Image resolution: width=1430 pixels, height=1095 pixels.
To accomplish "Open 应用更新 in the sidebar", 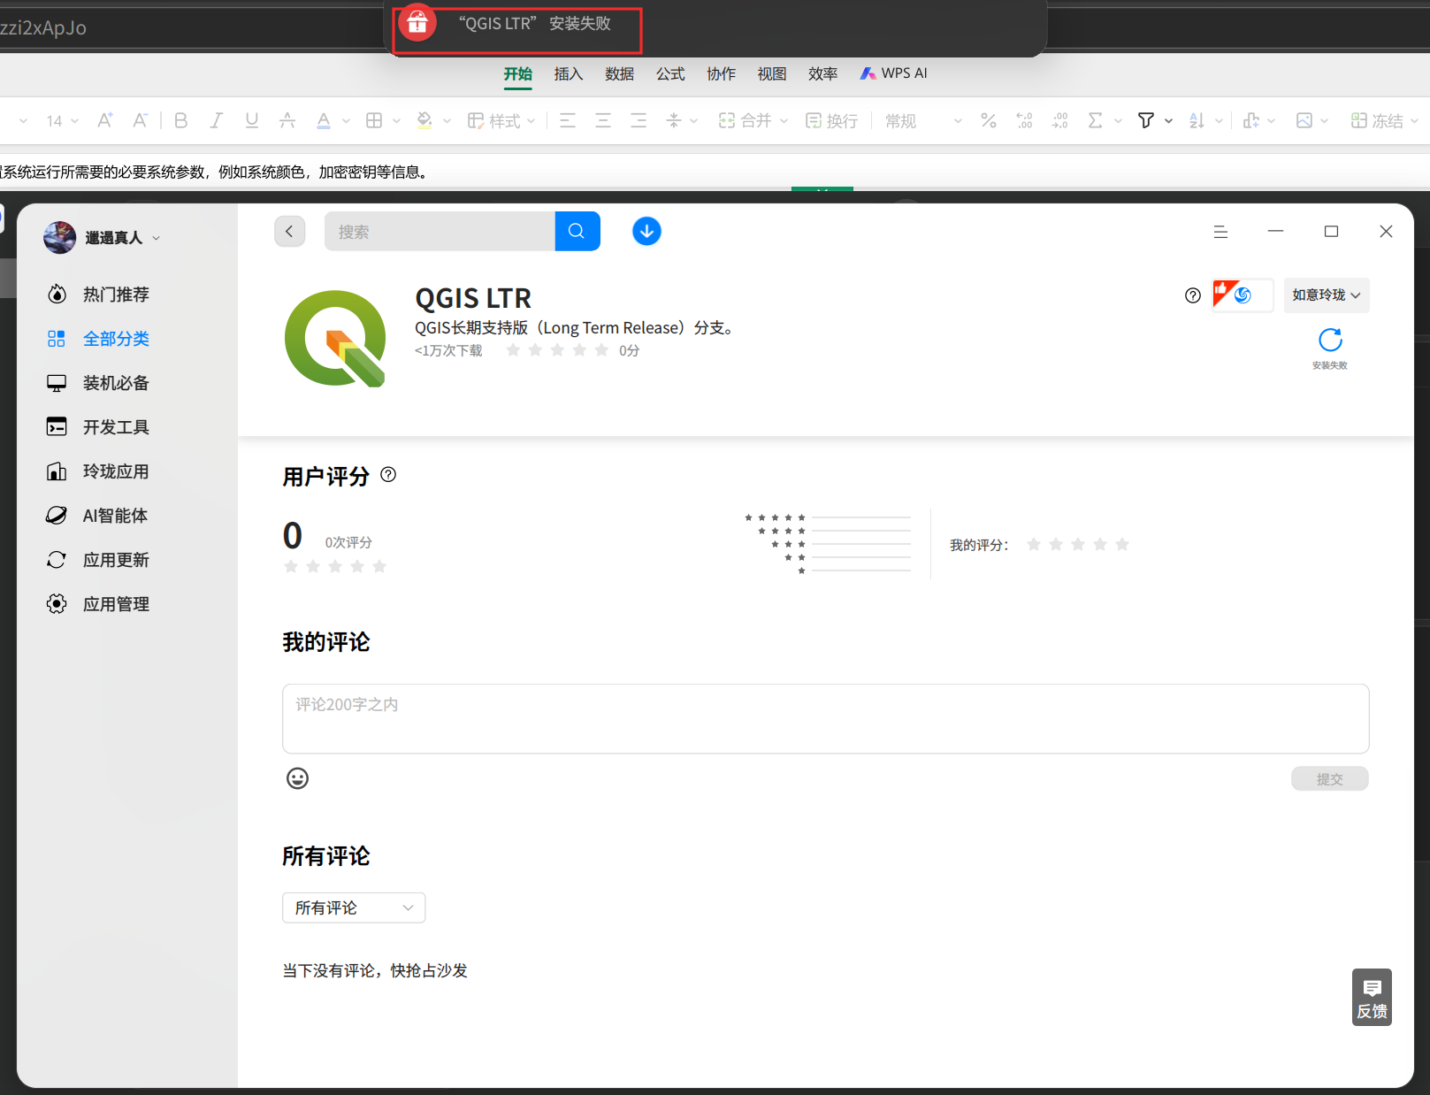I will pyautogui.click(x=116, y=560).
